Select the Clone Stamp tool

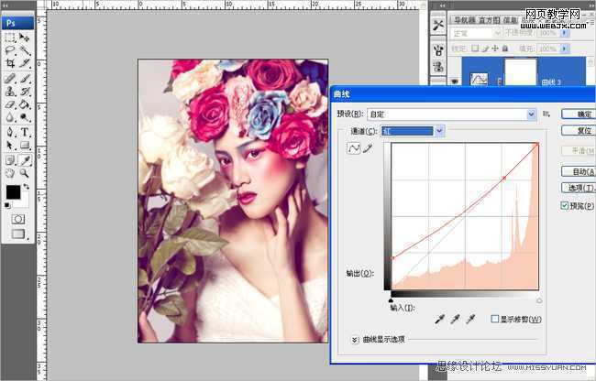click(10, 92)
